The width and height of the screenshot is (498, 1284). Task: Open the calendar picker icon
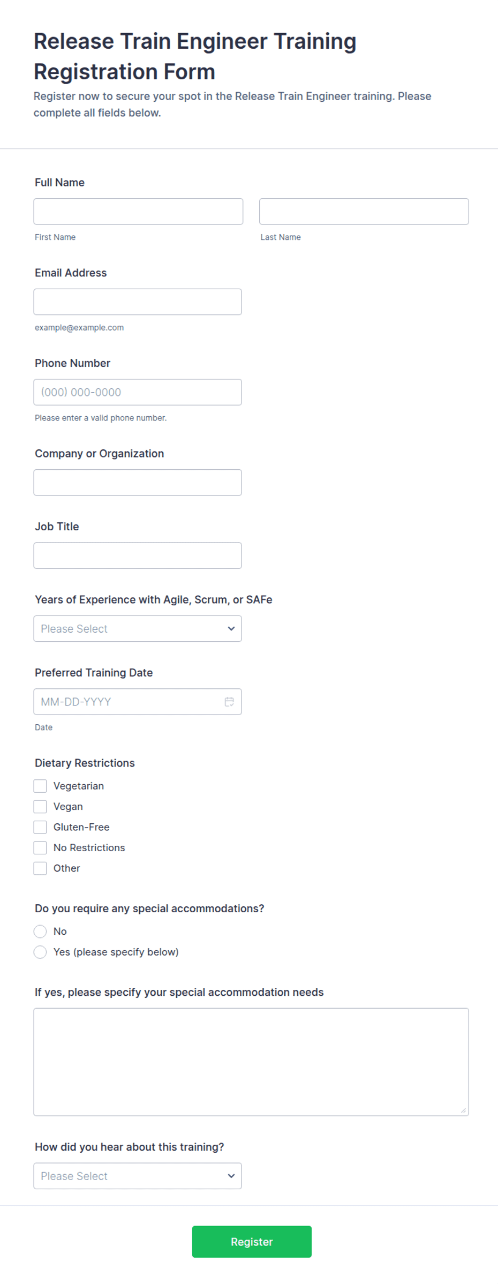(229, 702)
